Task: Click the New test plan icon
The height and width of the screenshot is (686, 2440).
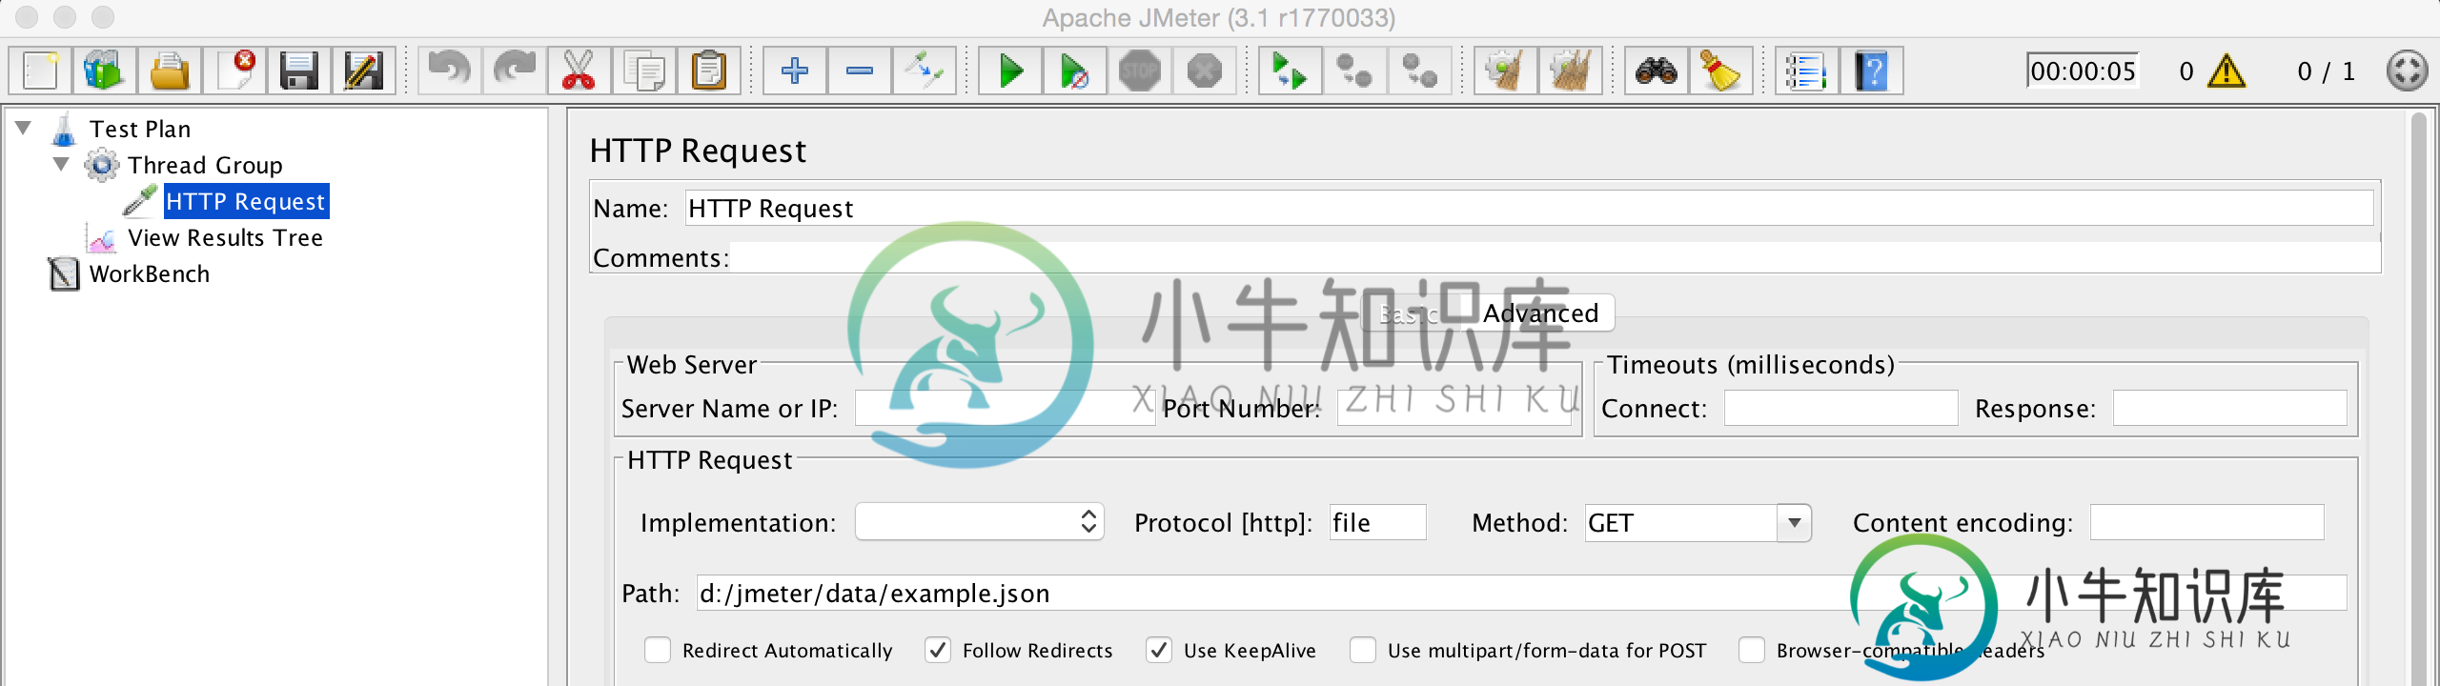Action: (41, 71)
